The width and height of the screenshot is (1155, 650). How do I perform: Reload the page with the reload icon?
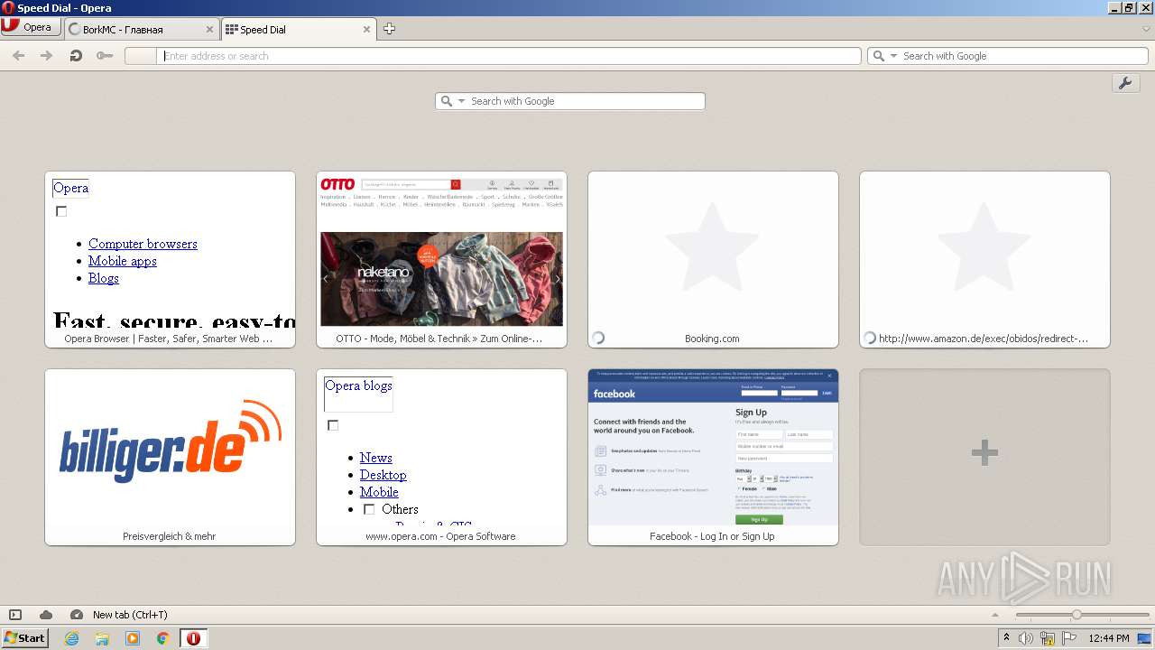[76, 56]
